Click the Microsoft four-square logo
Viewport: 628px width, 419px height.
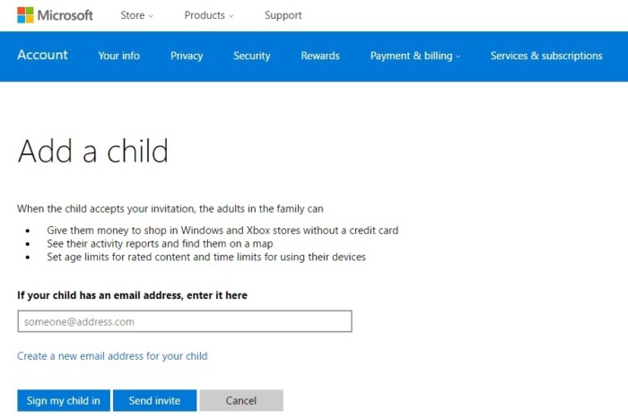pos(25,15)
